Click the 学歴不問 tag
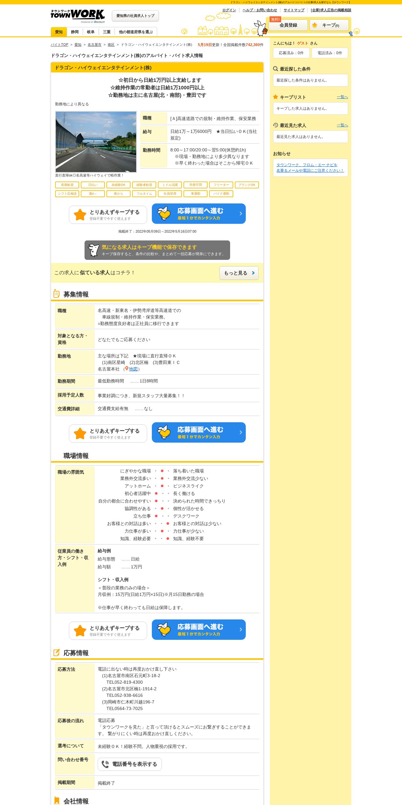 coord(196,185)
